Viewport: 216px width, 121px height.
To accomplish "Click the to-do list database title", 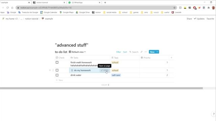I will [61, 52].
